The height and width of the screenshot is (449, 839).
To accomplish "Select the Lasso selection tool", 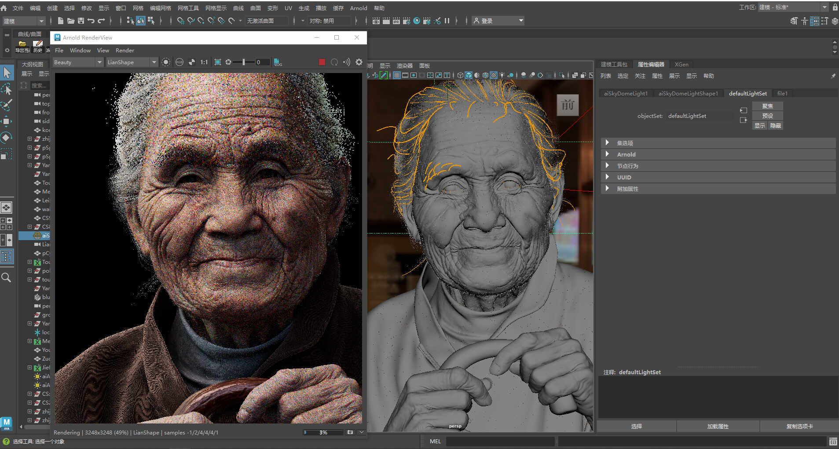I will pyautogui.click(x=7, y=89).
